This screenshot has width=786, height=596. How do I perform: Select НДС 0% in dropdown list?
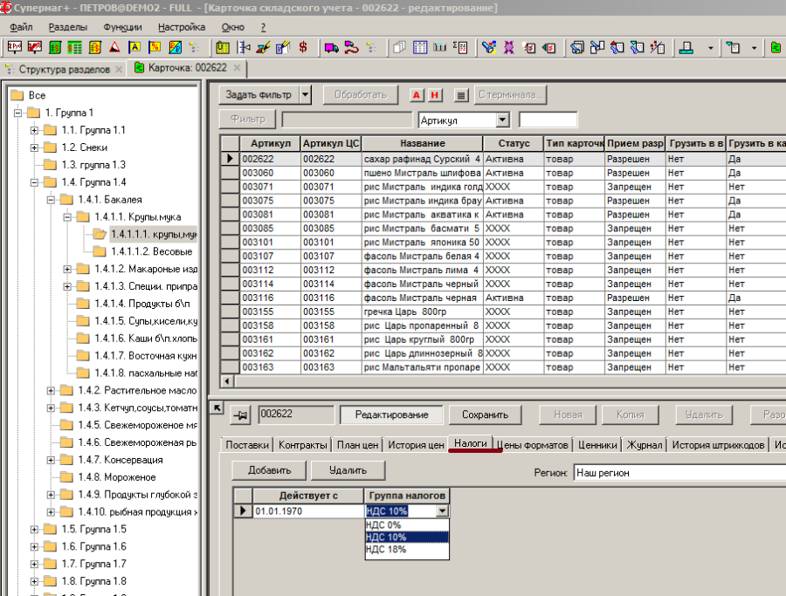[x=406, y=524]
